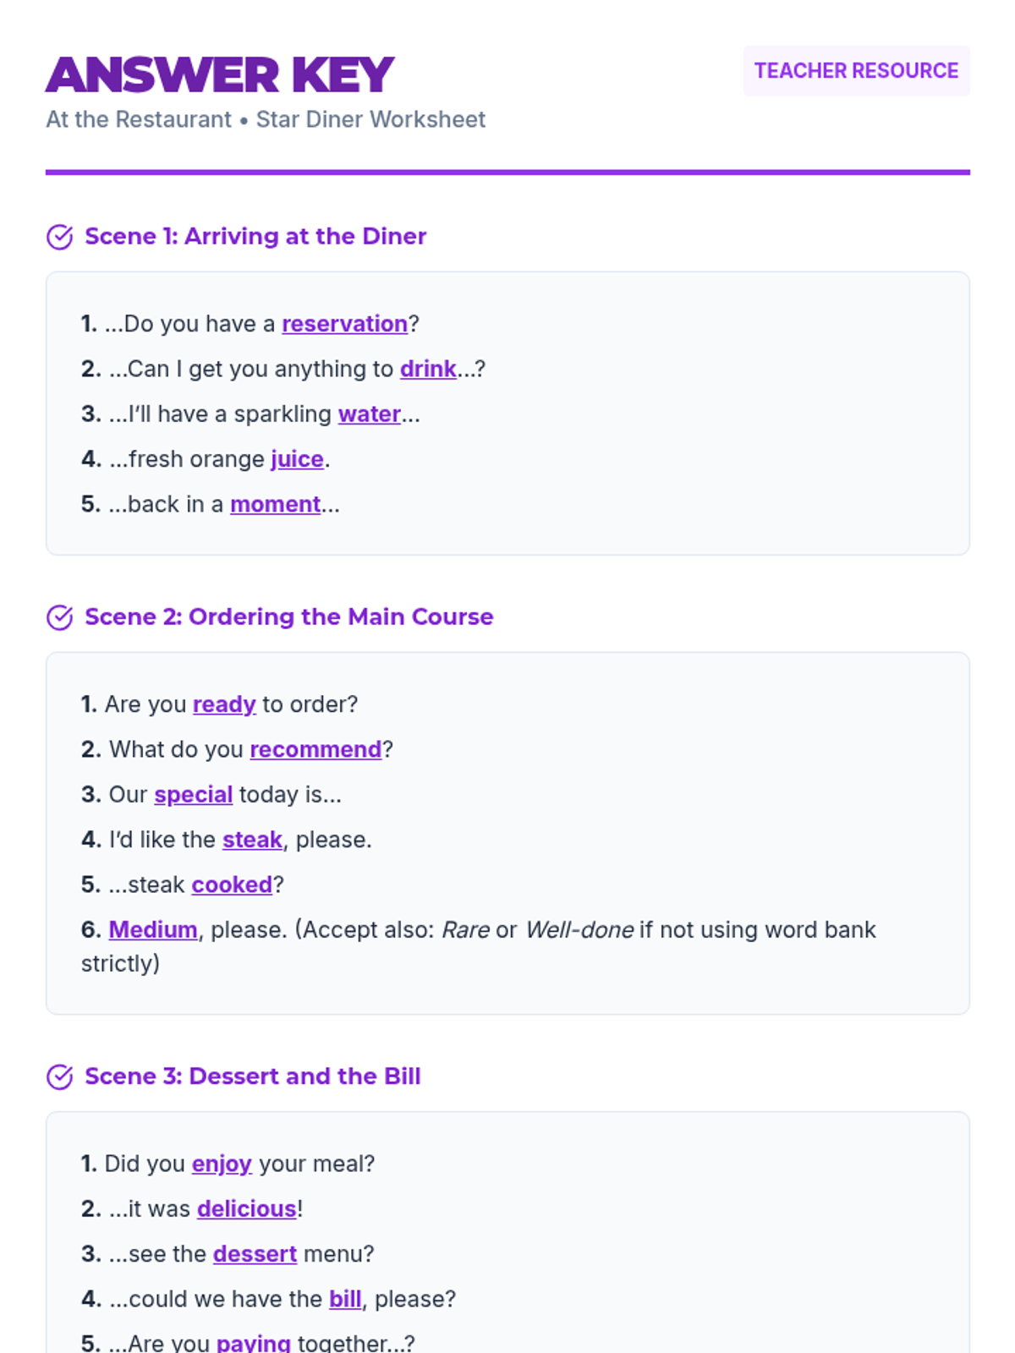Click the underlined answer ready
Viewport: 1015px width, 1353px height.
(x=224, y=704)
